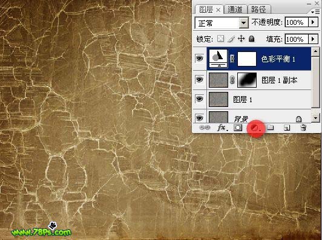Click the link layers icon
This screenshot has height=240, width=322.
coord(205,128)
